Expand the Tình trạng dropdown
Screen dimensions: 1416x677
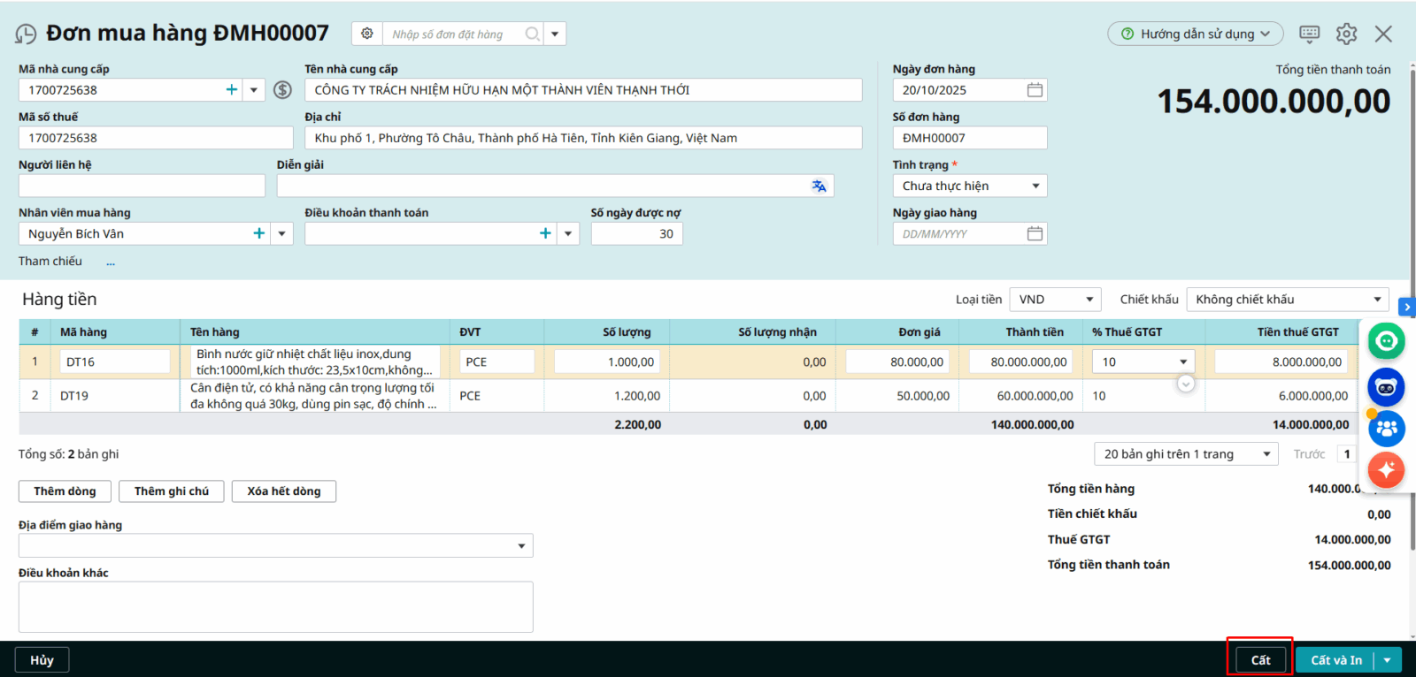(x=1035, y=186)
